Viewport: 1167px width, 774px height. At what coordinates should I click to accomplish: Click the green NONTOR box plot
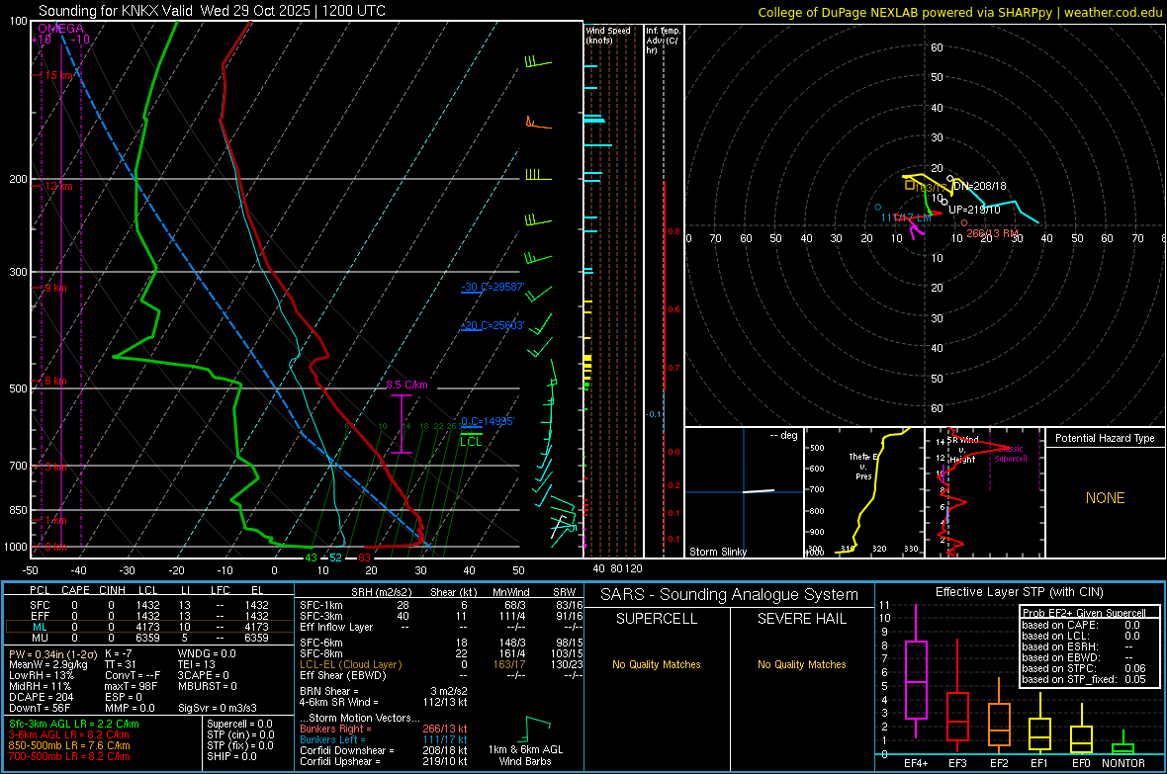1123,744
